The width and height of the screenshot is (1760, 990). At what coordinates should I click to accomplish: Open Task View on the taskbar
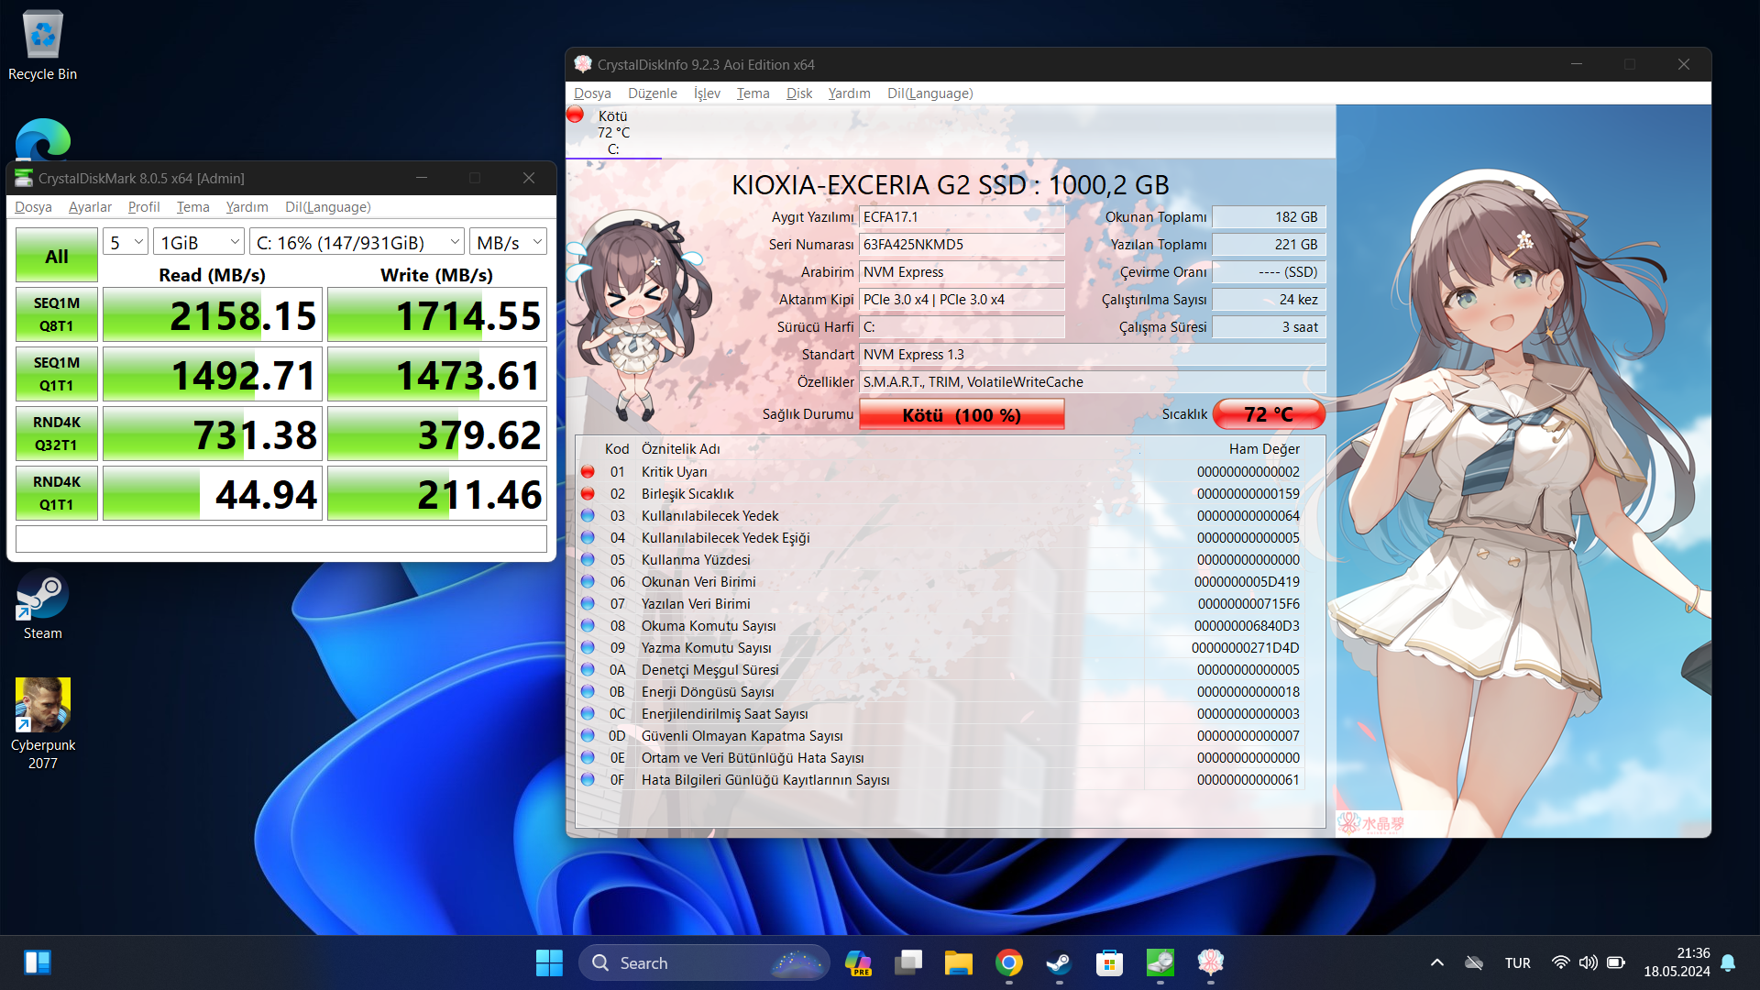tap(908, 962)
